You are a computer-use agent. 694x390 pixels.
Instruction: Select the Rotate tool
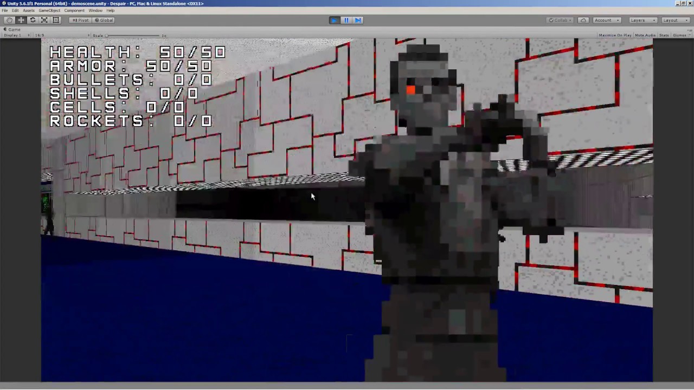(33, 20)
